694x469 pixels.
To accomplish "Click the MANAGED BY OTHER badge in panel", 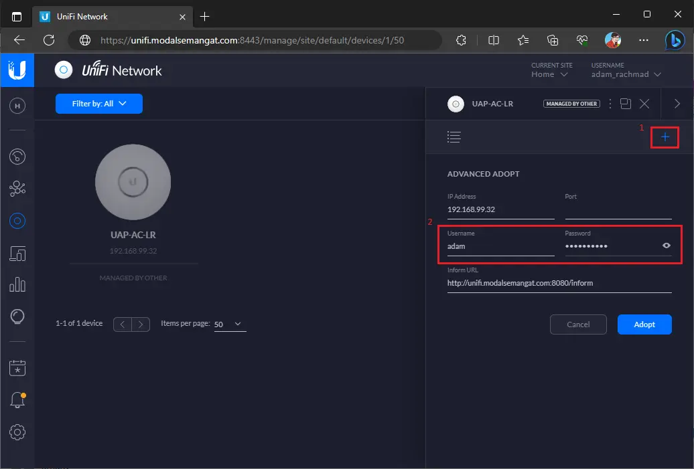I will pyautogui.click(x=571, y=104).
